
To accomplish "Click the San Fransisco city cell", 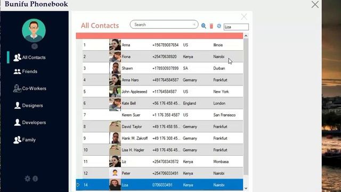I will point(224,115).
